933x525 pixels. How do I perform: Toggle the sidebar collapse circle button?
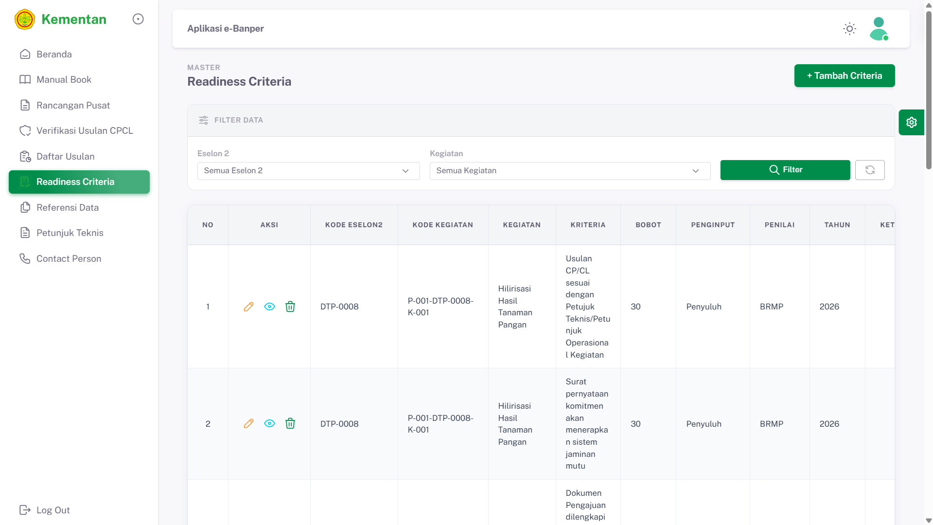coord(138,19)
